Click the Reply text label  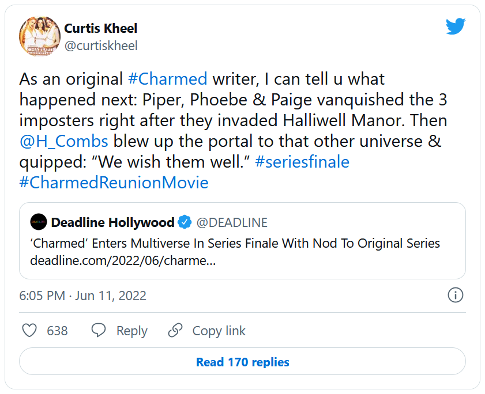click(x=131, y=331)
